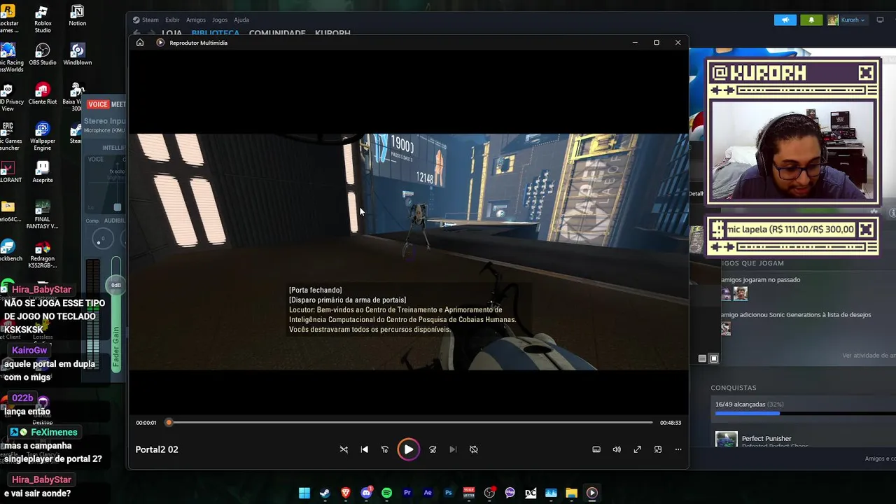Open After Effects from the taskbar
The width and height of the screenshot is (896, 504).
pos(428,493)
